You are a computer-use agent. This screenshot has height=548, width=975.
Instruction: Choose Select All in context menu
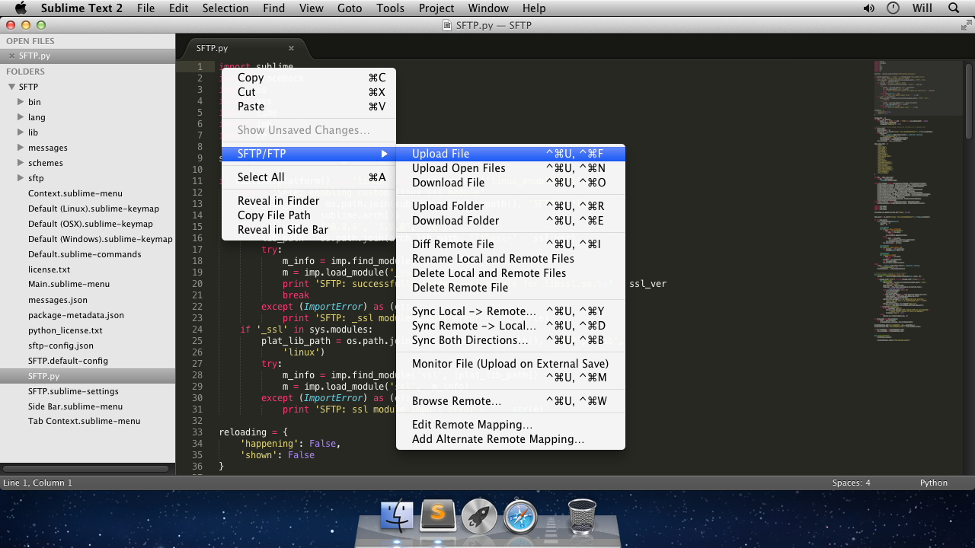[308, 177]
